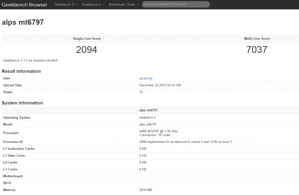Select the Single-Core Score header
Viewport: 299px width, 195px height.
[87, 39]
